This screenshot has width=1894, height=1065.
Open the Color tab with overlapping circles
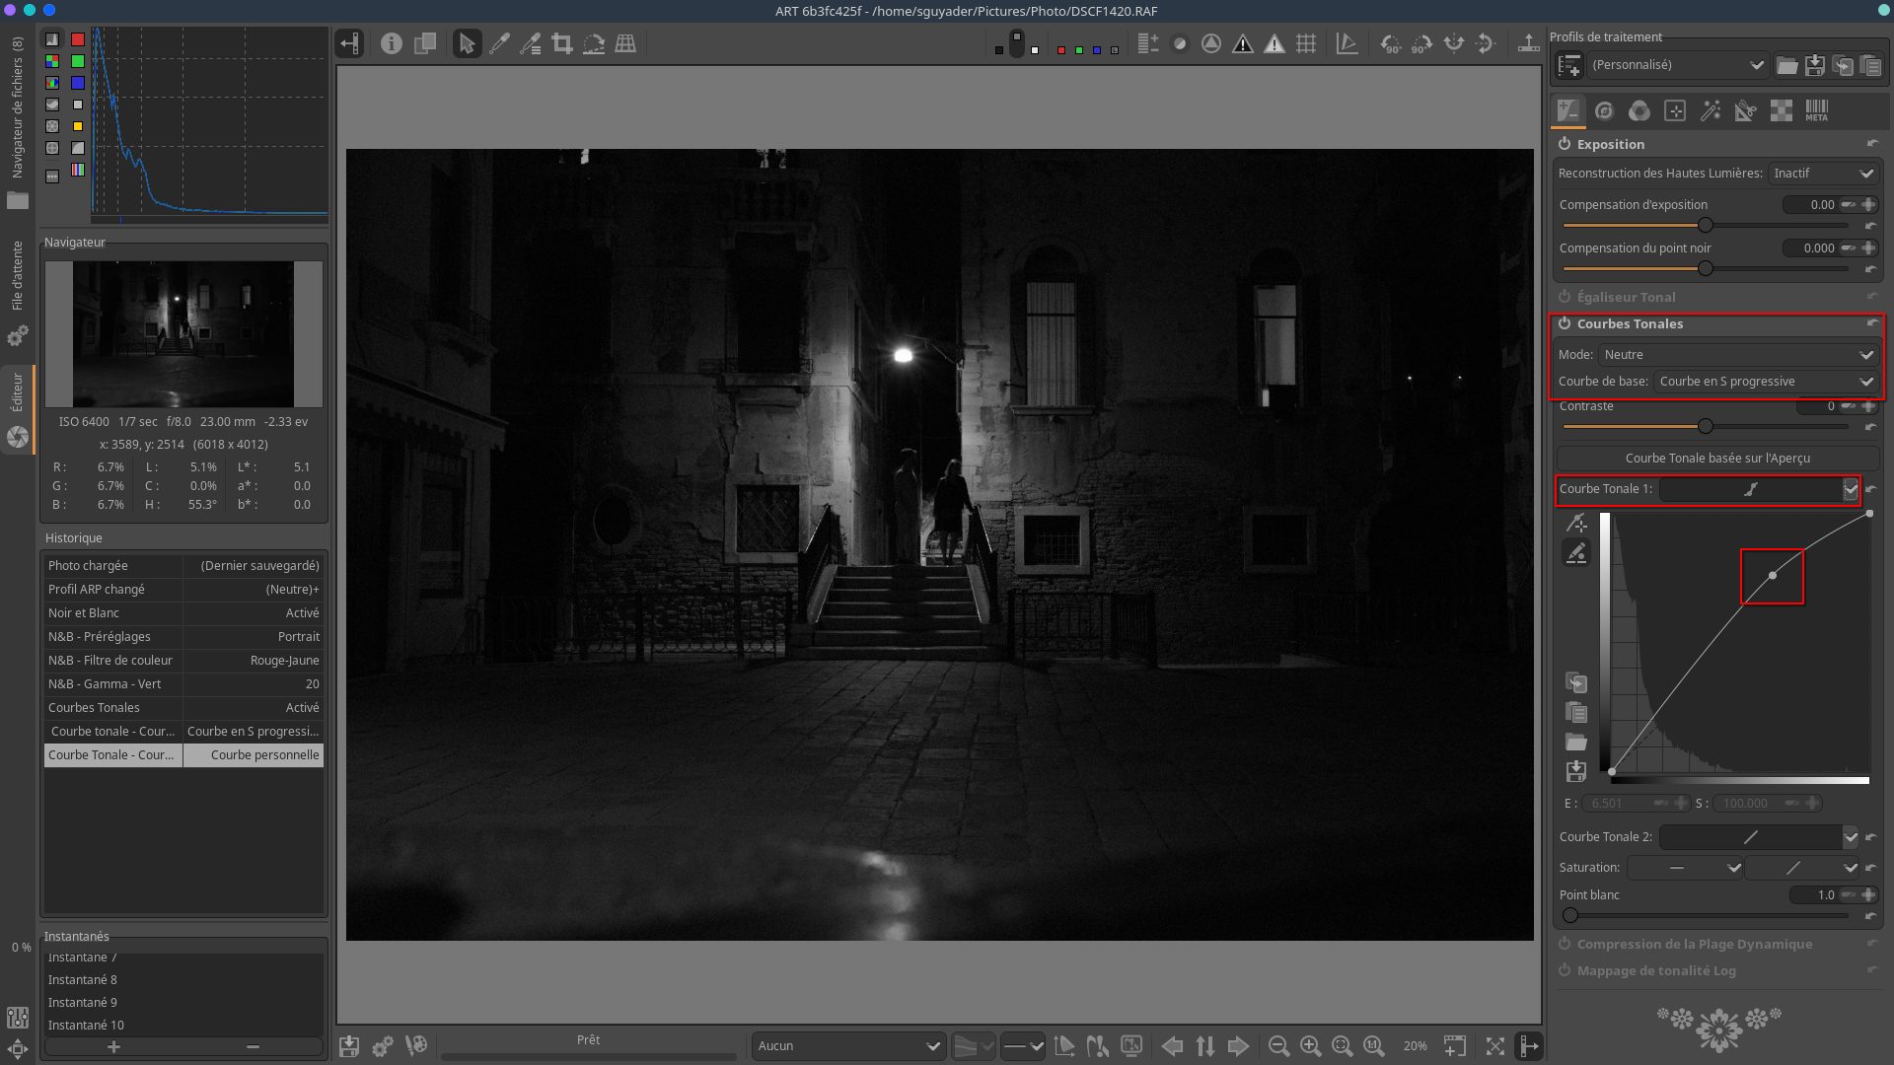[x=1639, y=110]
